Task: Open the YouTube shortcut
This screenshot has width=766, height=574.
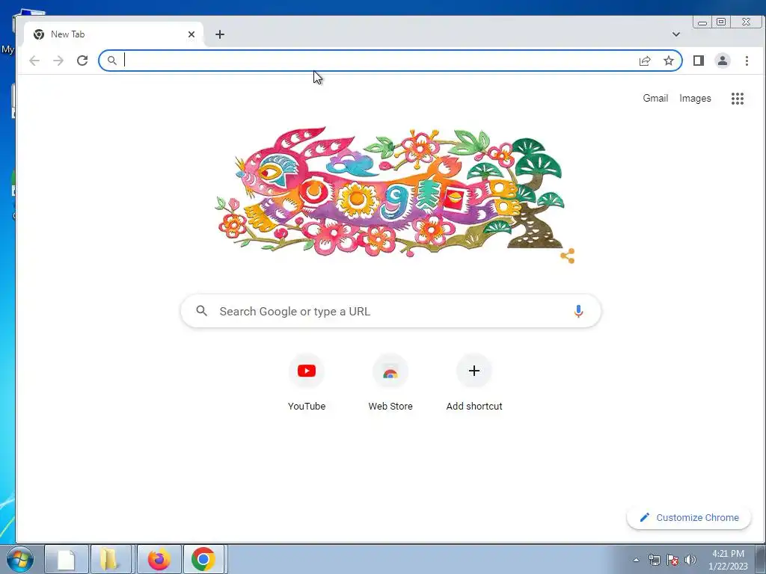Action: (x=306, y=383)
